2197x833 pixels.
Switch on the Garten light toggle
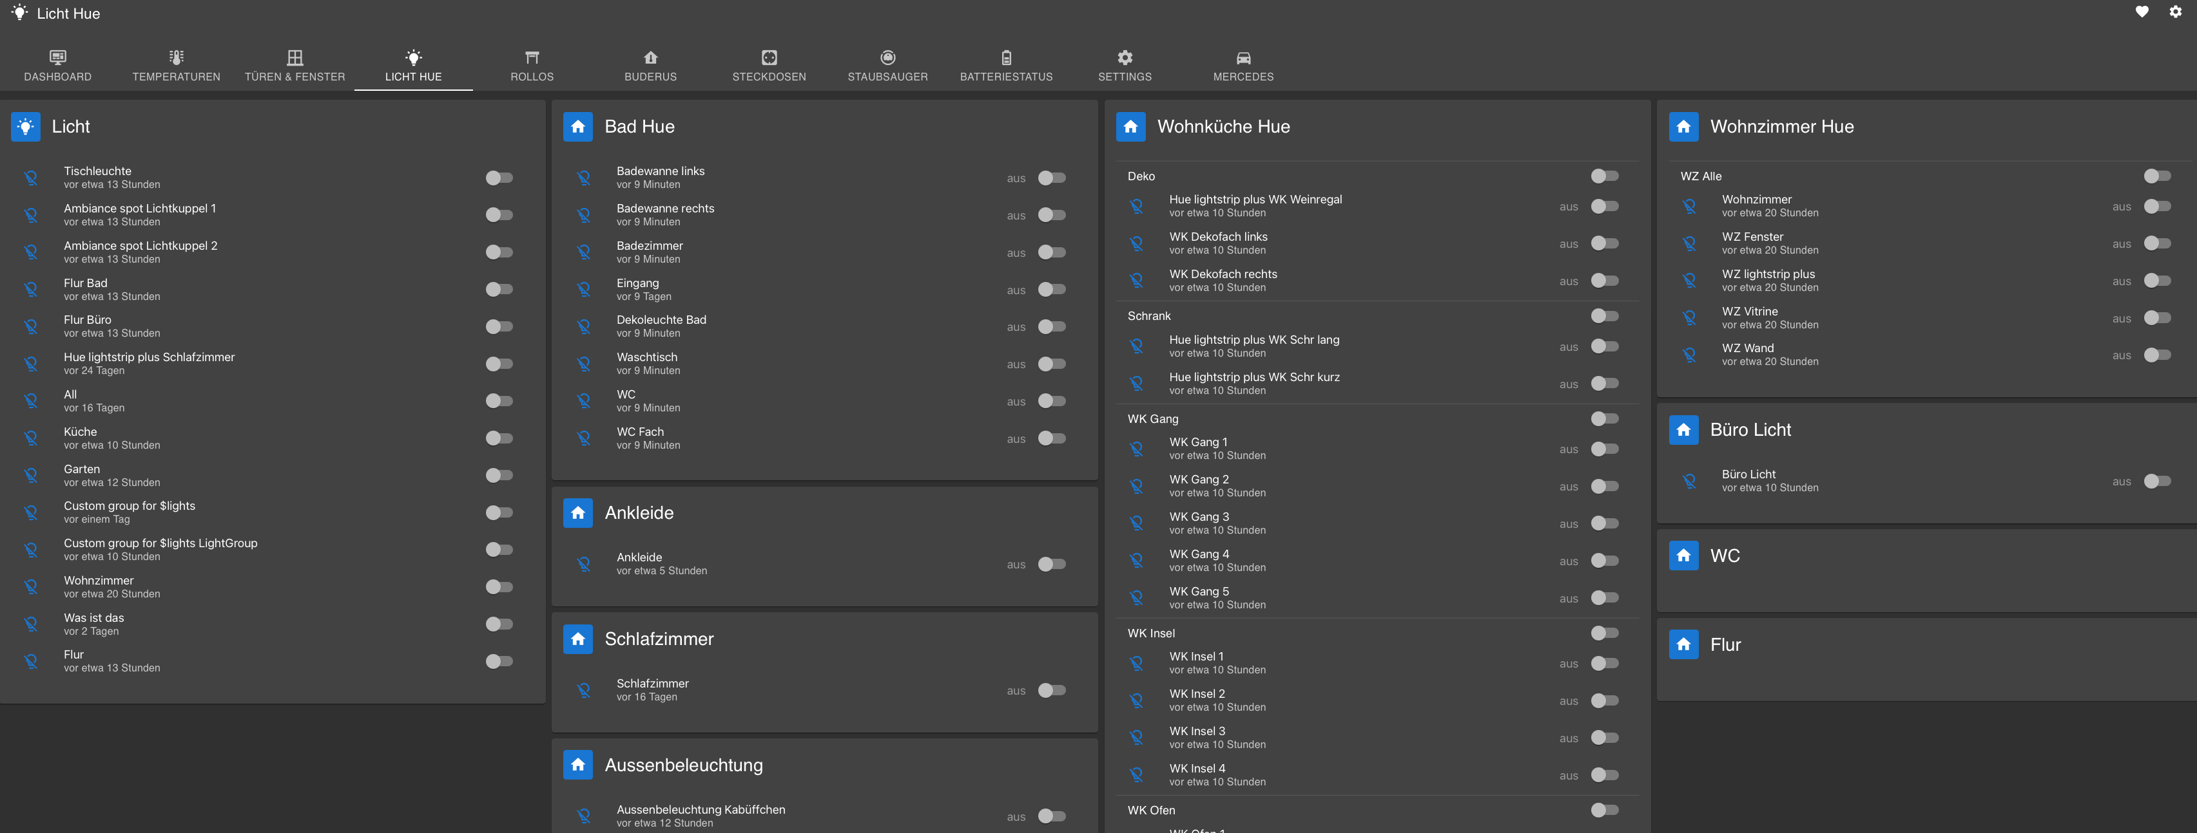coord(499,475)
